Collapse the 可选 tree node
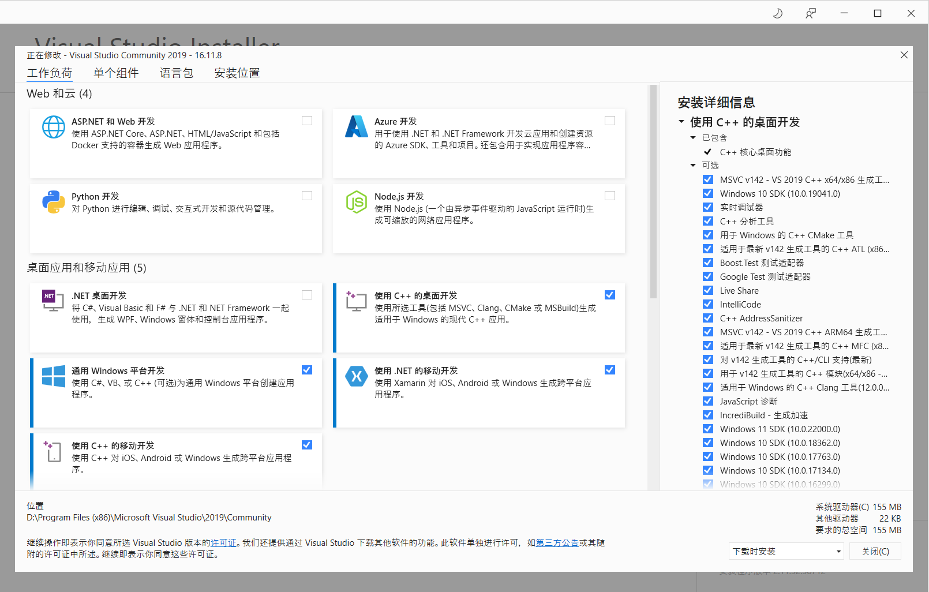Screen dimensions: 929x592 tap(693, 165)
